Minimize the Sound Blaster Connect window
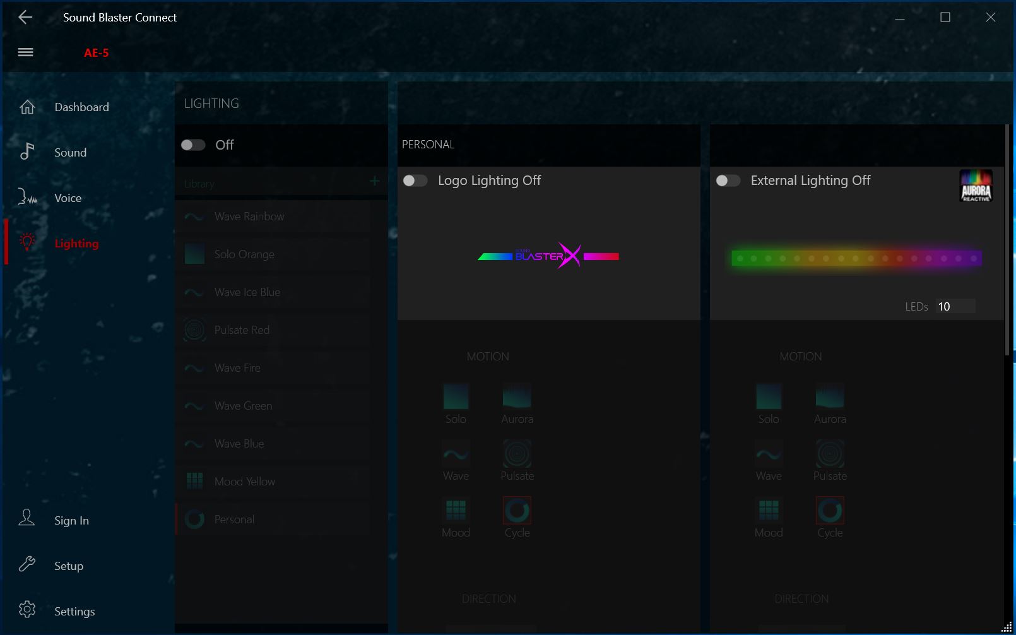The height and width of the screenshot is (635, 1016). [900, 18]
